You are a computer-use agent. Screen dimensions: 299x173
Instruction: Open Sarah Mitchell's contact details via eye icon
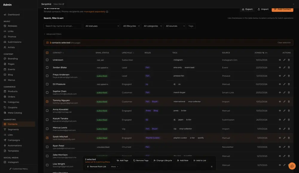[x=280, y=138]
